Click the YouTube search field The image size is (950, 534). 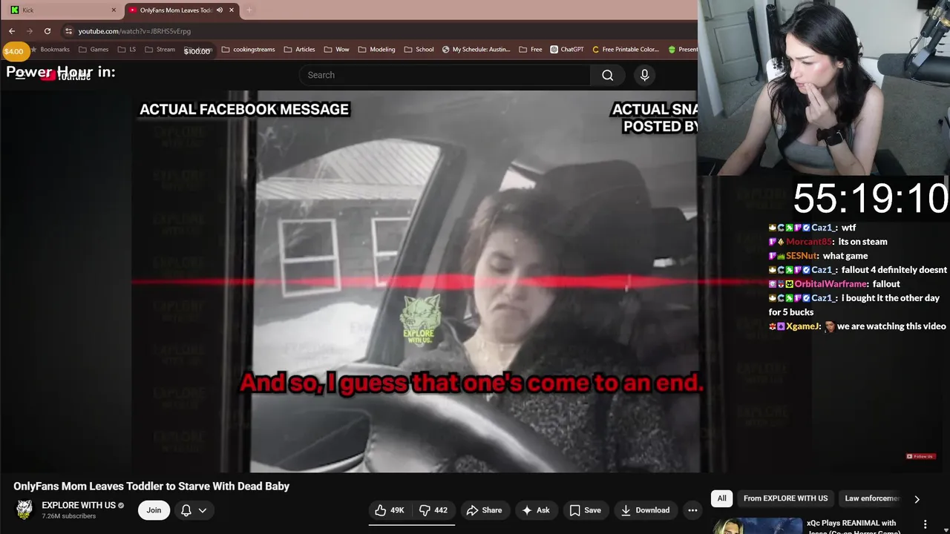445,75
